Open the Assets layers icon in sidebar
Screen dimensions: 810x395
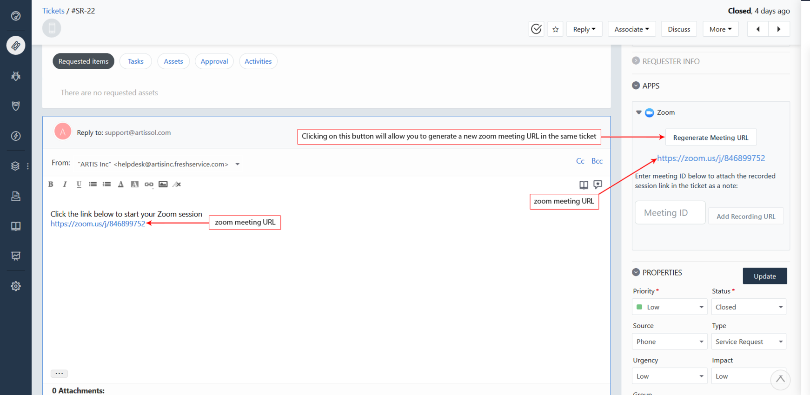click(15, 166)
